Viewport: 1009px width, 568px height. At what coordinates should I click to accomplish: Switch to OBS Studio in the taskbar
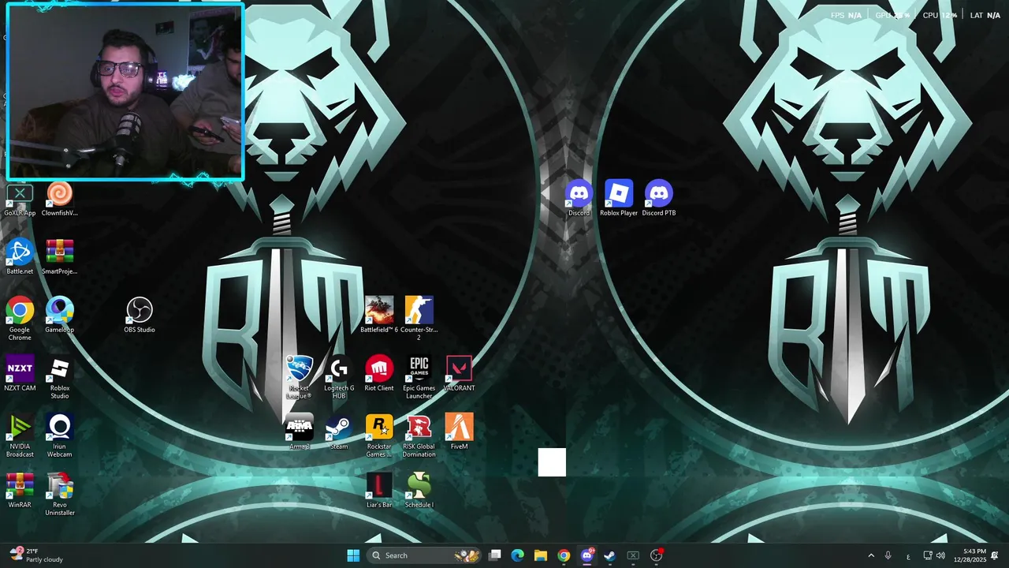(x=656, y=555)
